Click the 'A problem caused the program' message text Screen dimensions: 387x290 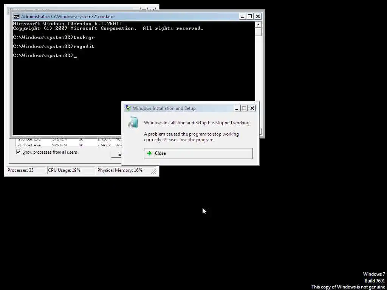[191, 137]
